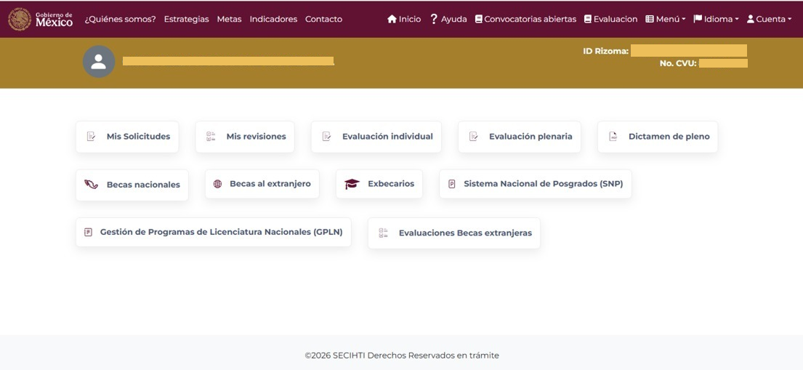
Task: Click the graduation cap icon for Exbecarios
Action: (352, 185)
